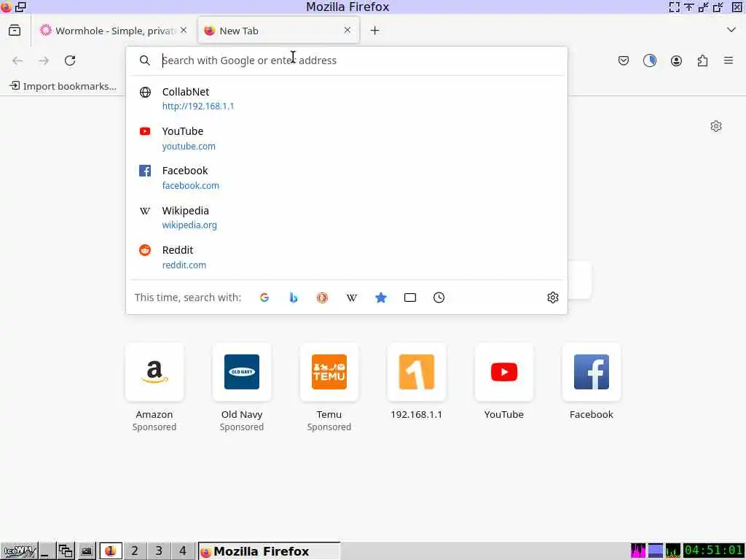Reload the current page
Image resolution: width=746 pixels, height=560 pixels.
(70, 61)
